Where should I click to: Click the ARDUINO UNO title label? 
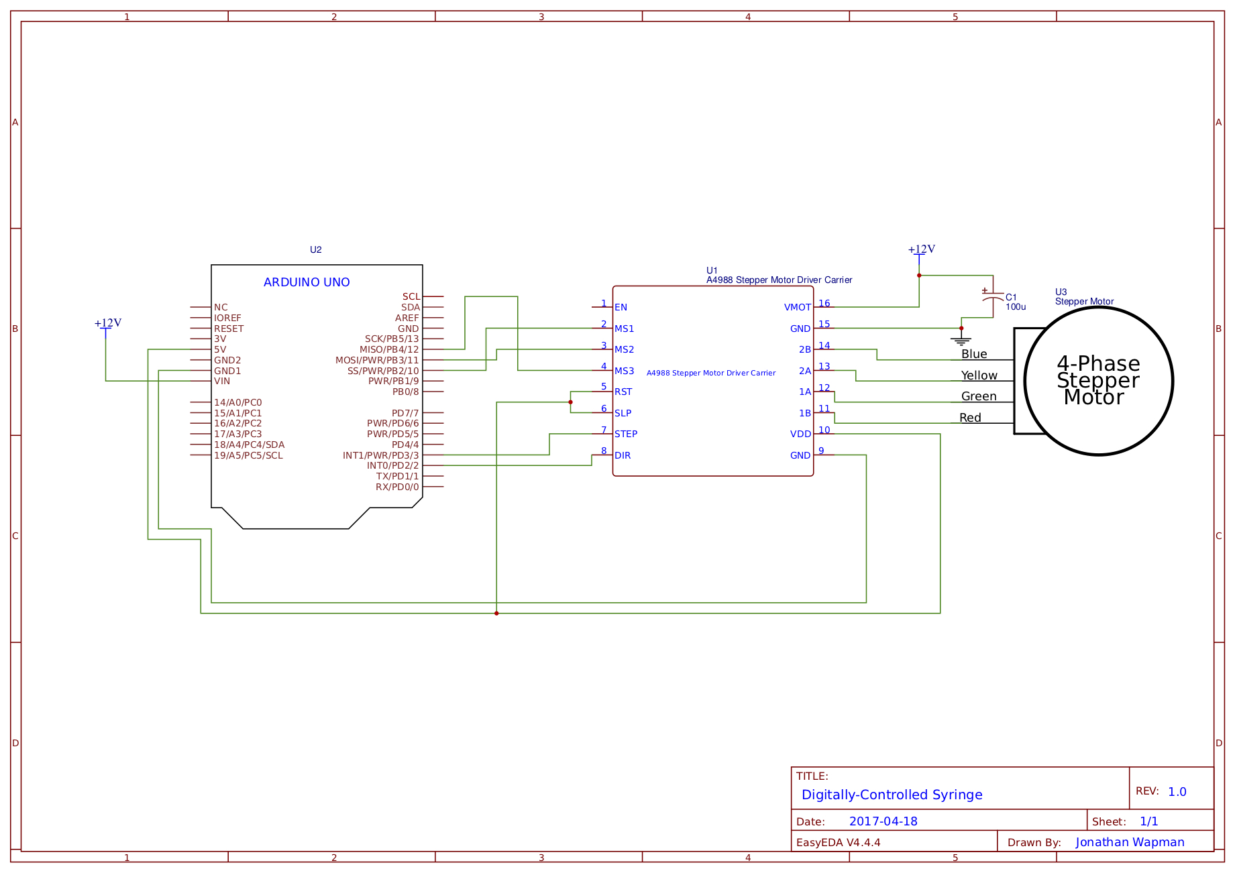pyautogui.click(x=307, y=282)
